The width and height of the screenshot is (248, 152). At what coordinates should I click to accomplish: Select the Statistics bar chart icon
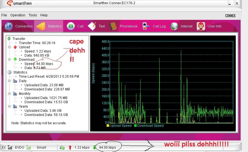pyautogui.click(x=41, y=26)
